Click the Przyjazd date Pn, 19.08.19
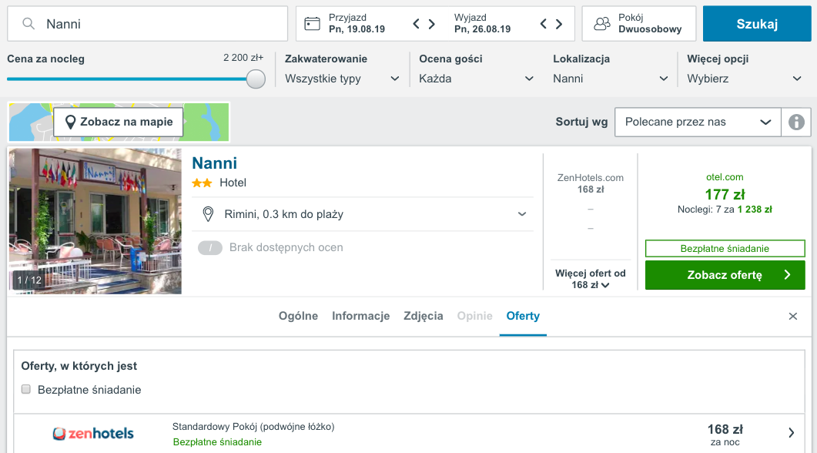 pos(357,29)
